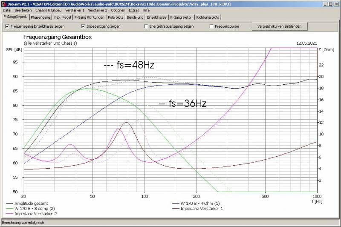Minimize the Boxsim window

click(x=323, y=3)
